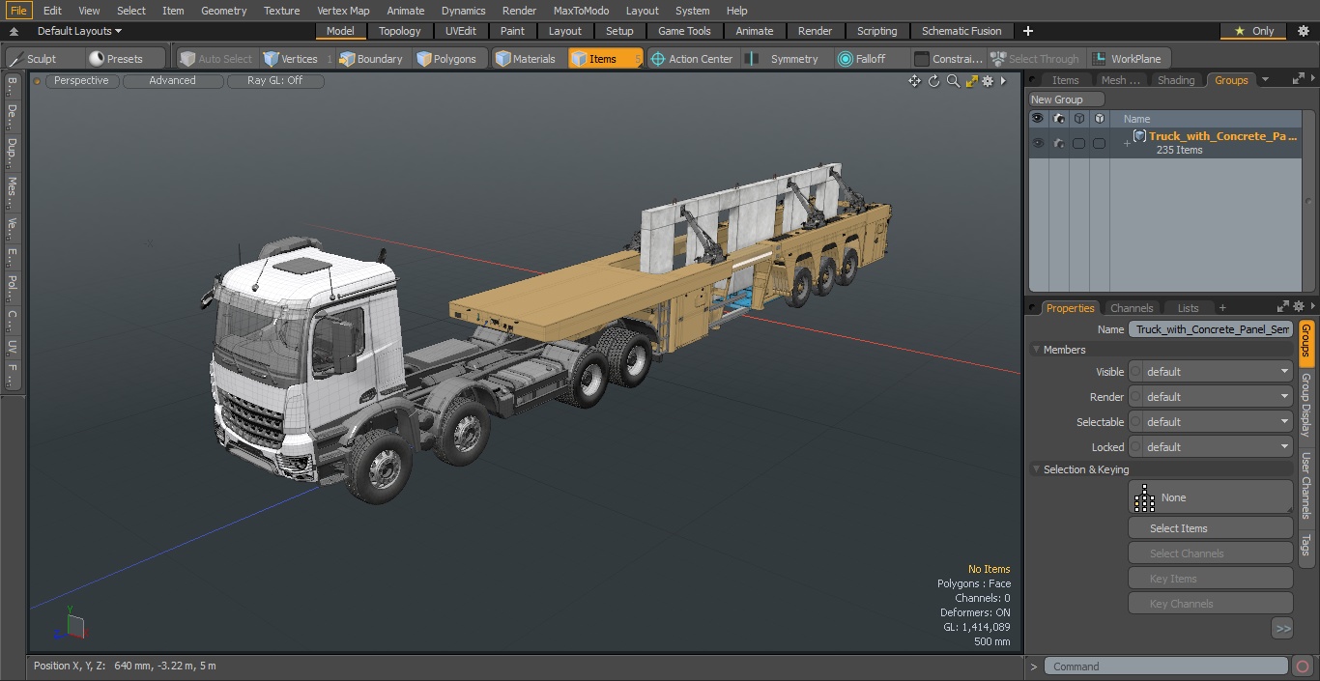1320x681 pixels.
Task: Open the Group Display vertical tab
Action: point(1306,404)
